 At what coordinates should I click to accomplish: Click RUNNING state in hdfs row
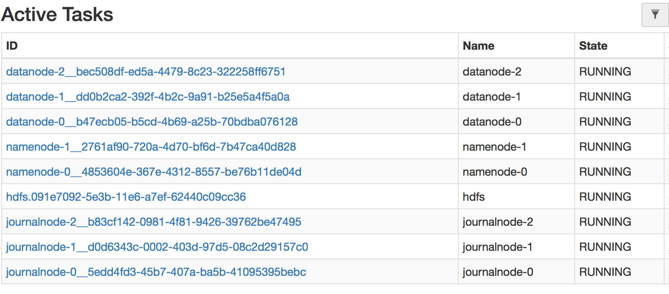(605, 197)
